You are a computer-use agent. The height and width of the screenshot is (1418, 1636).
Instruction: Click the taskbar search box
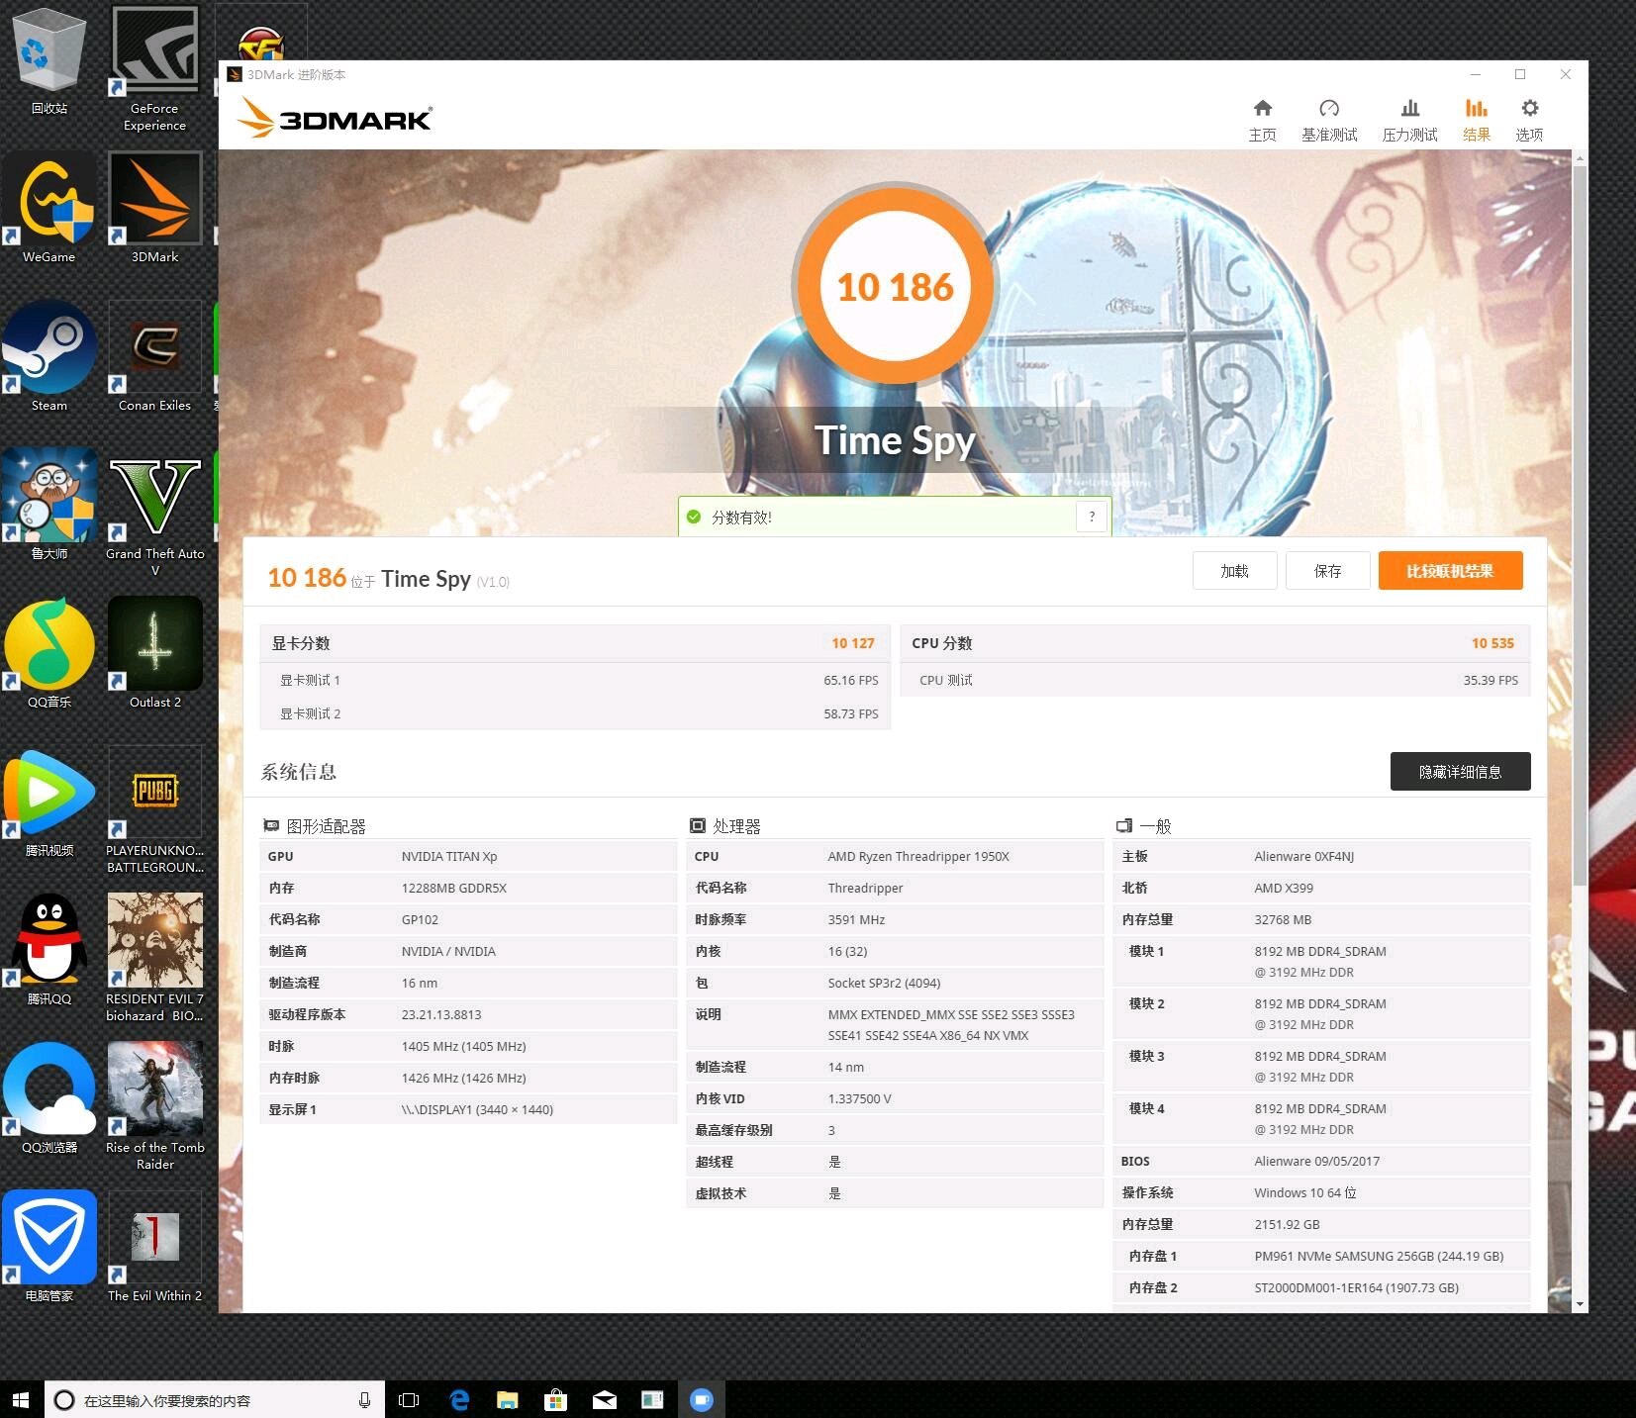(215, 1399)
